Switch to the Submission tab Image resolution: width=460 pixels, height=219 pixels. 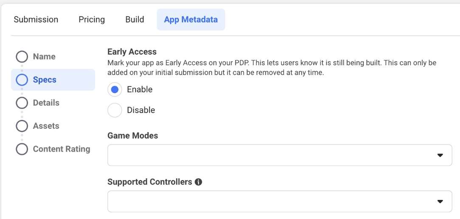pos(36,19)
